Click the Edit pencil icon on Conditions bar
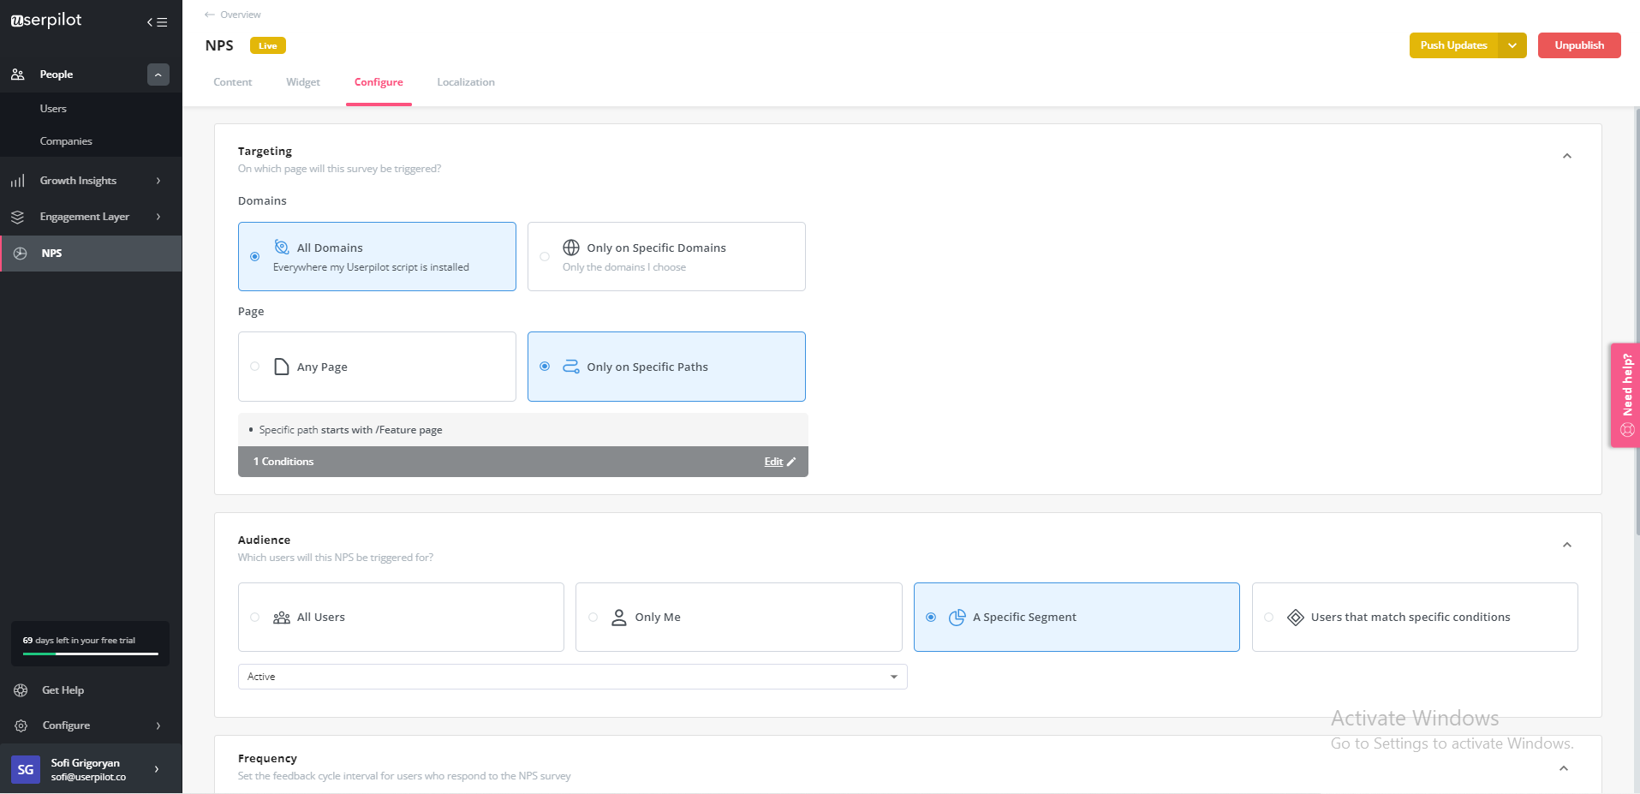This screenshot has height=794, width=1640. coord(789,461)
